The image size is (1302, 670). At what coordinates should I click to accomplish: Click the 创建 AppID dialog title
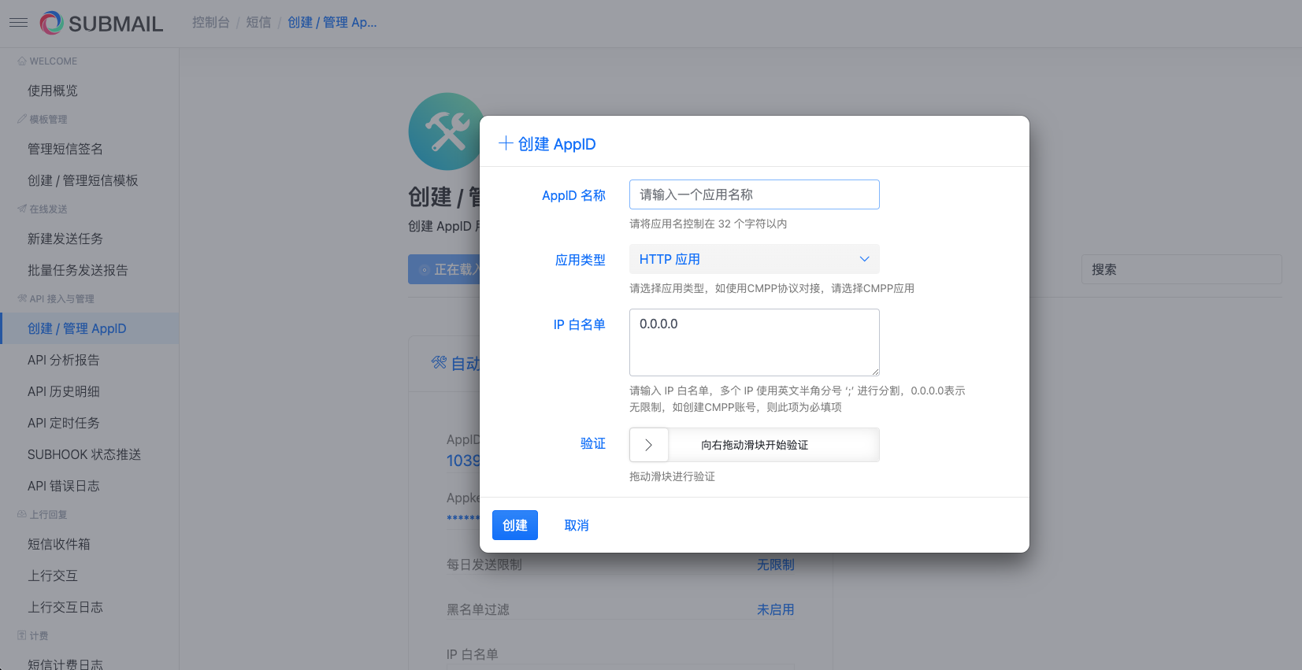557,144
